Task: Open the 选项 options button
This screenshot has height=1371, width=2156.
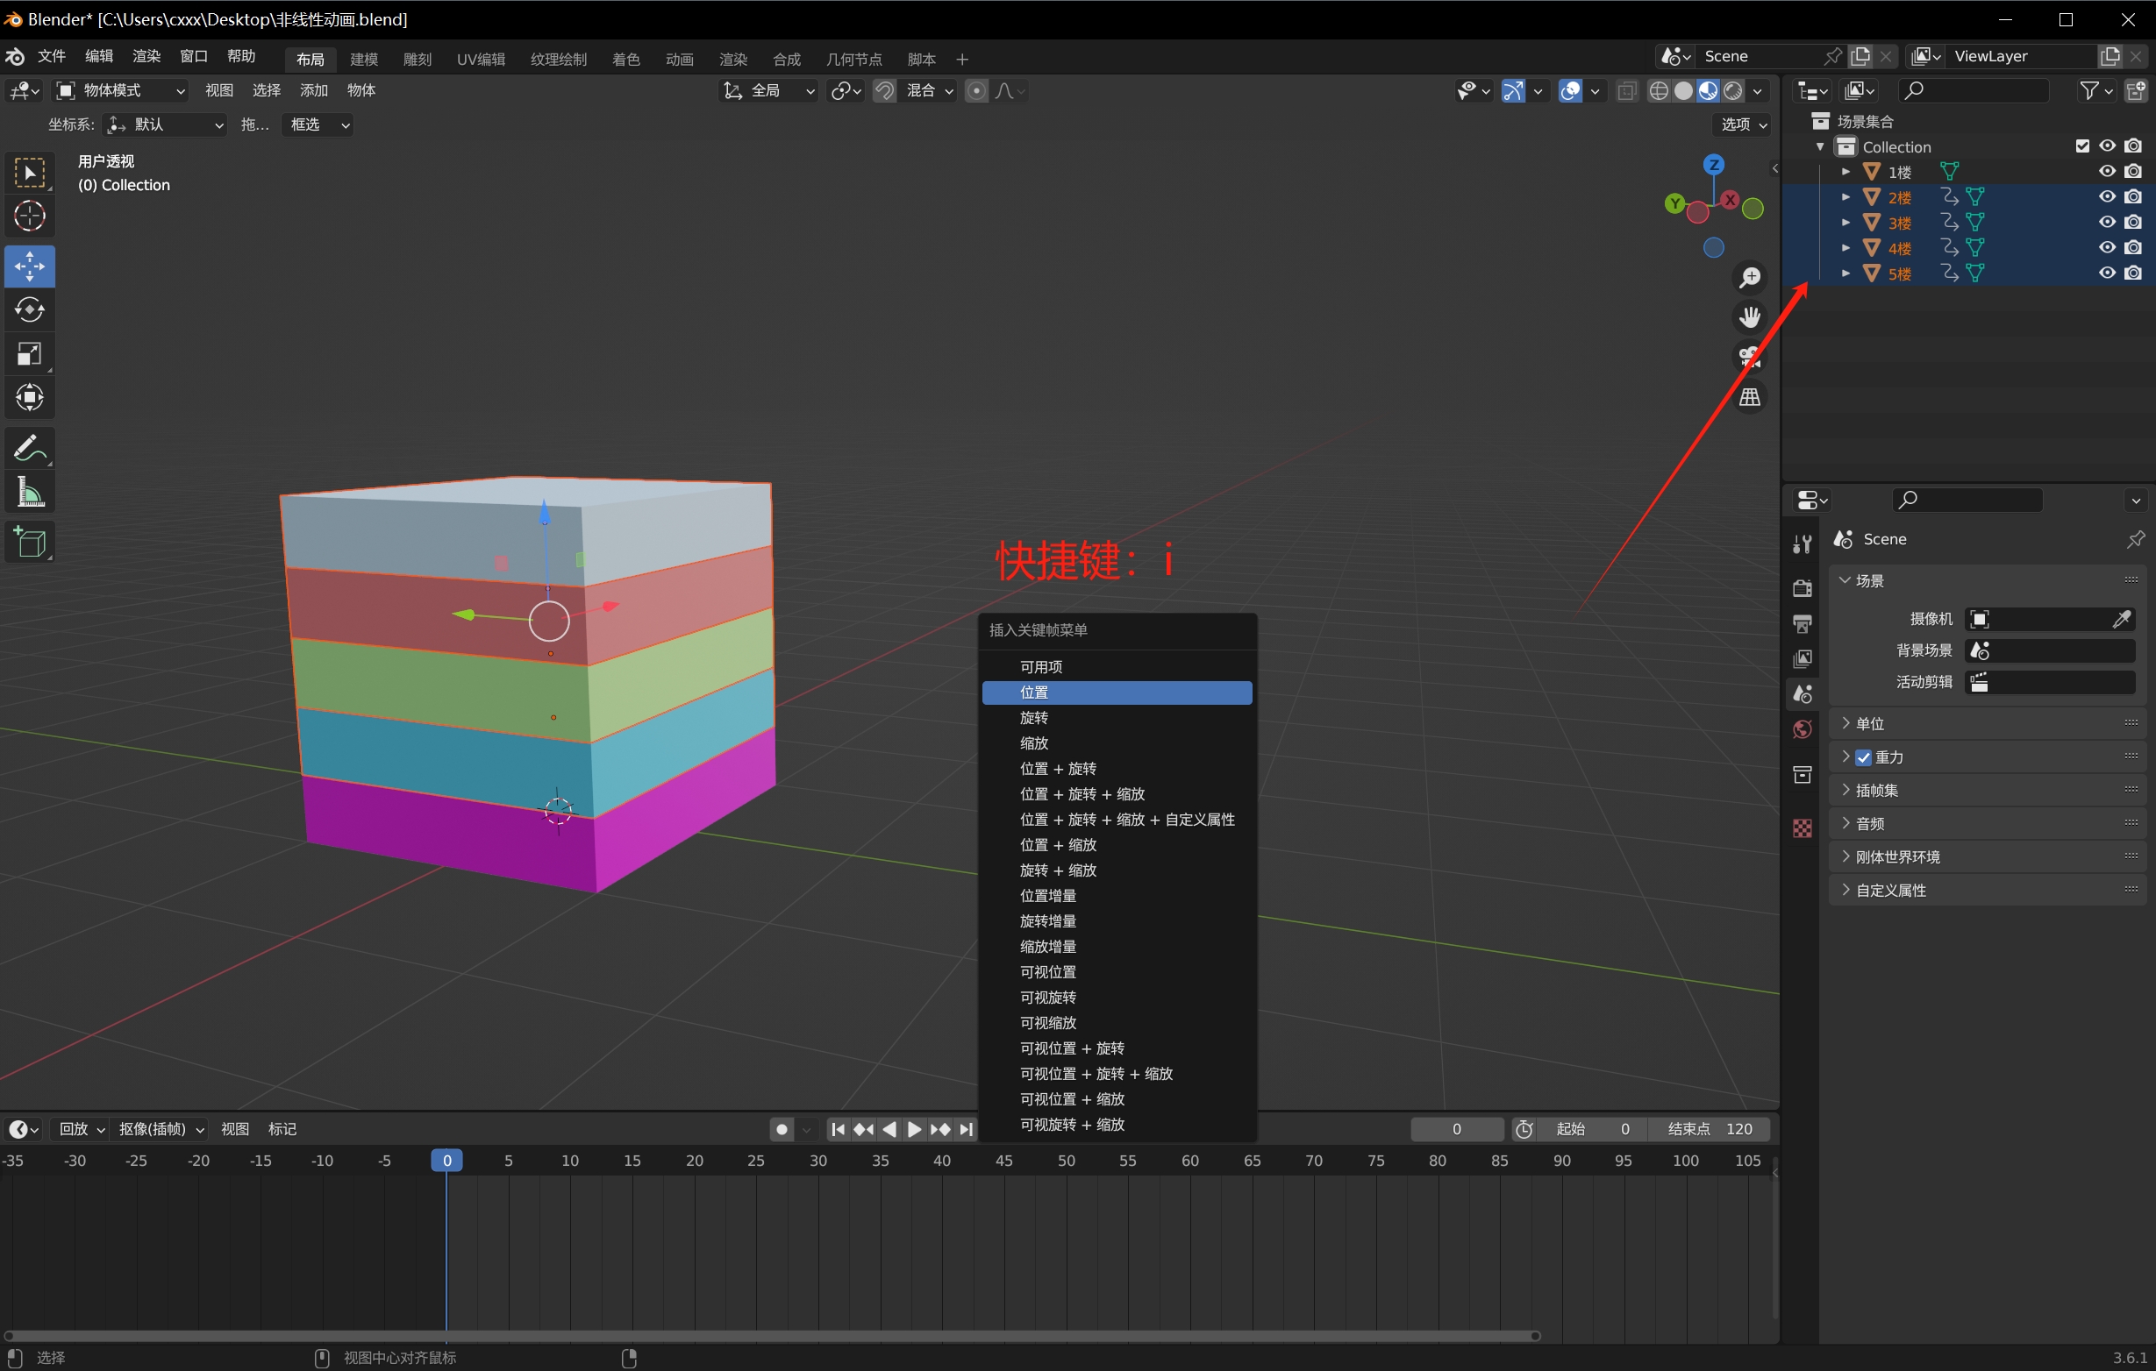Action: (x=1742, y=124)
